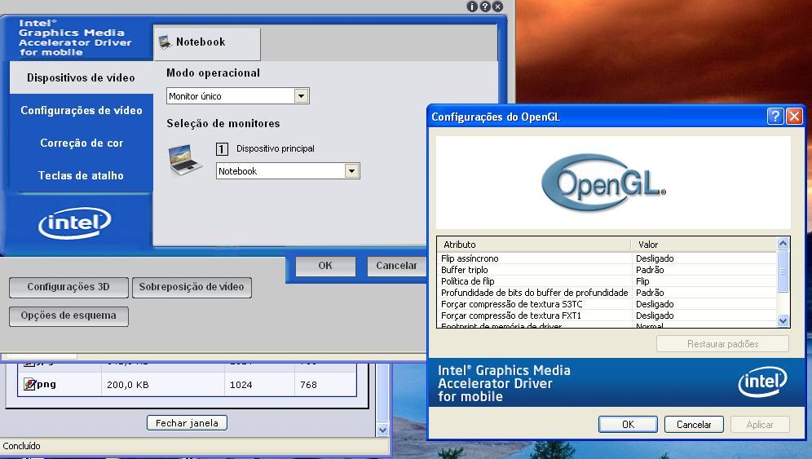Viewport: 812px width, 459px height.
Task: Click the Notebook tab laptop icon
Action: 165,42
